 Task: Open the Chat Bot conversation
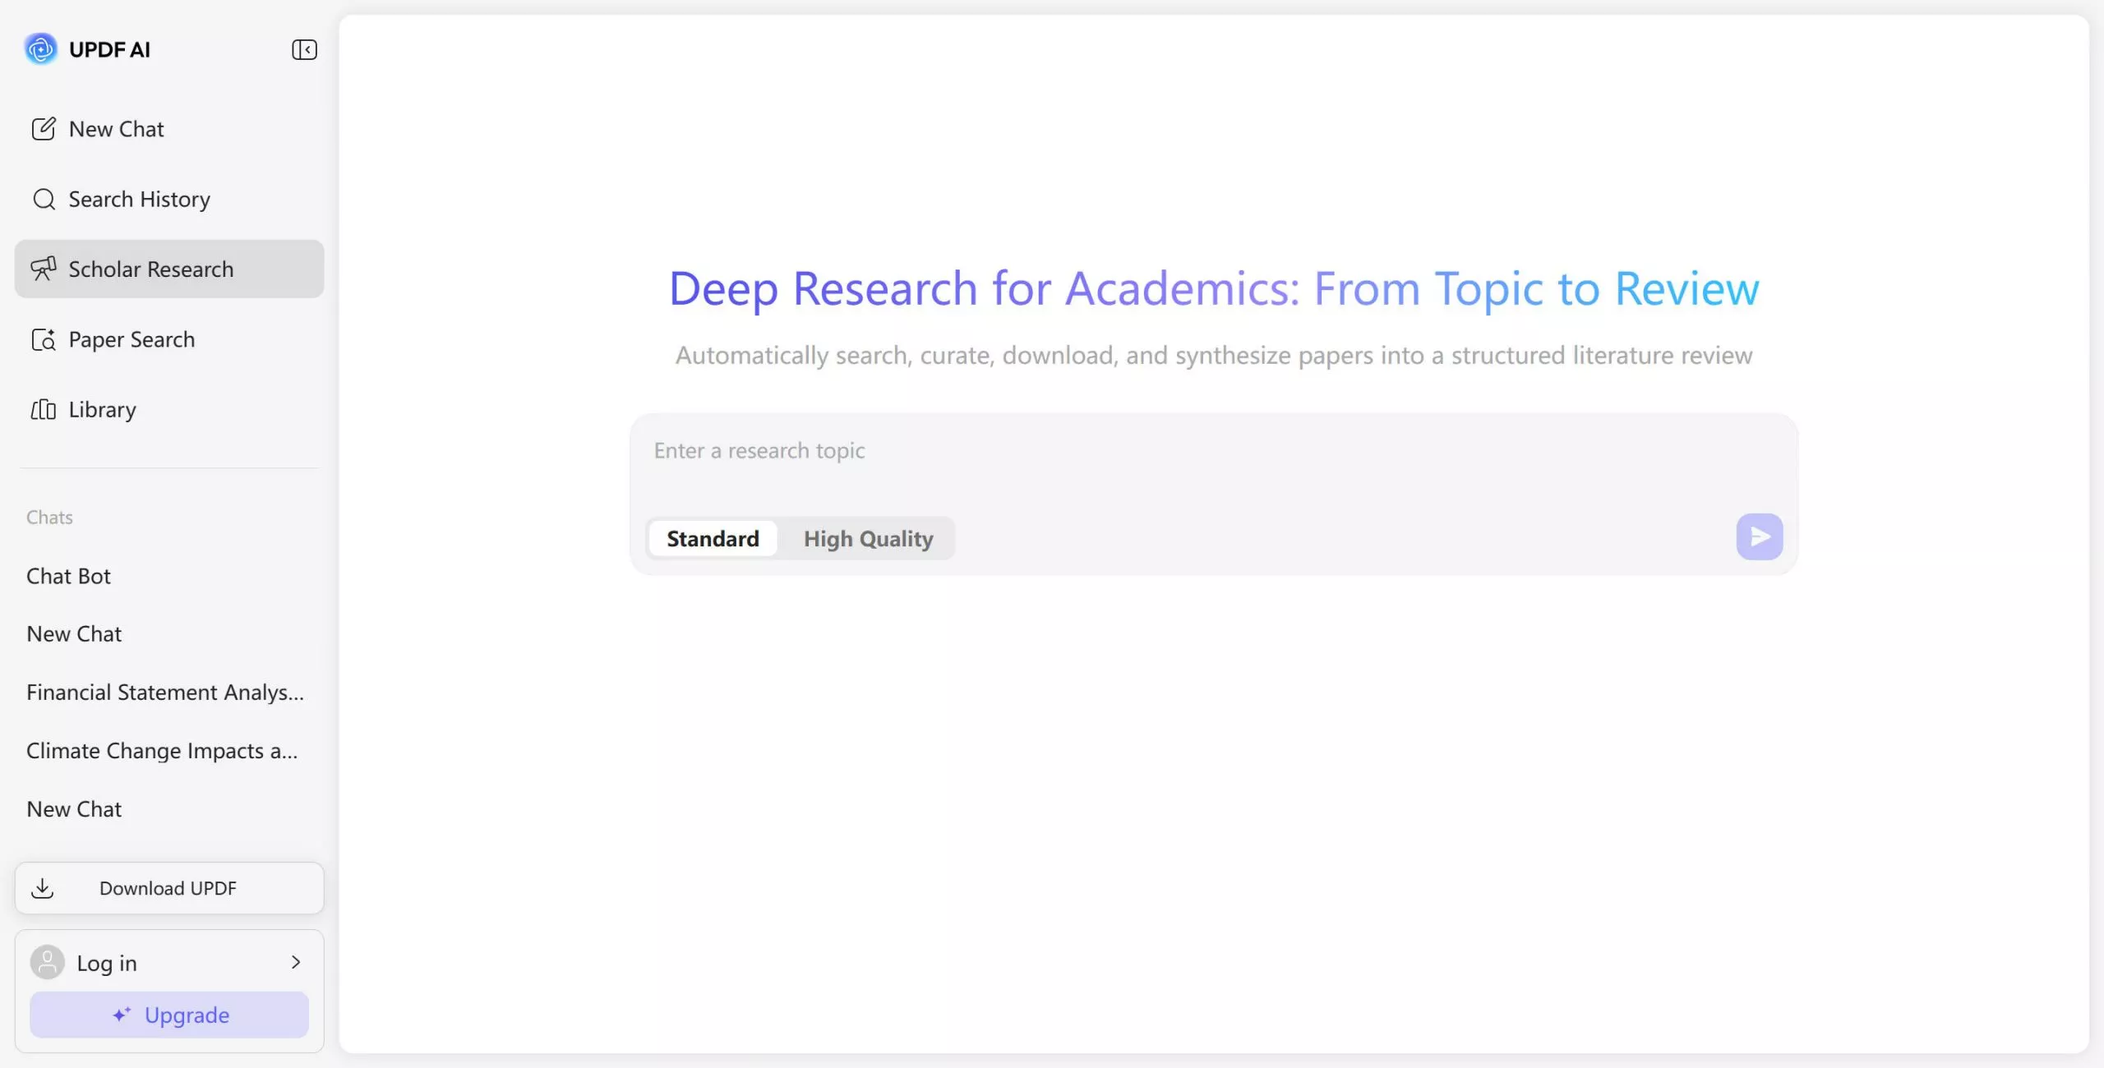[68, 576]
